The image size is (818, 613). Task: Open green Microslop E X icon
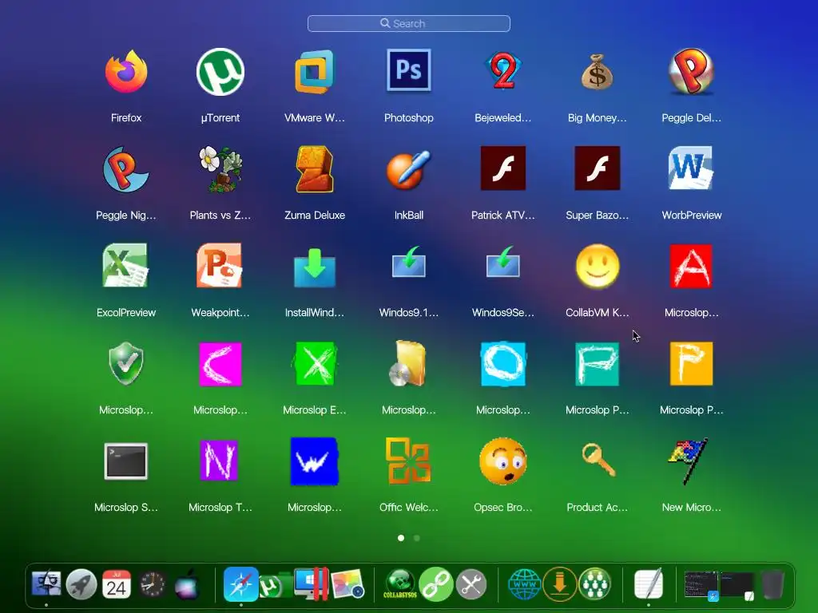[x=315, y=363]
